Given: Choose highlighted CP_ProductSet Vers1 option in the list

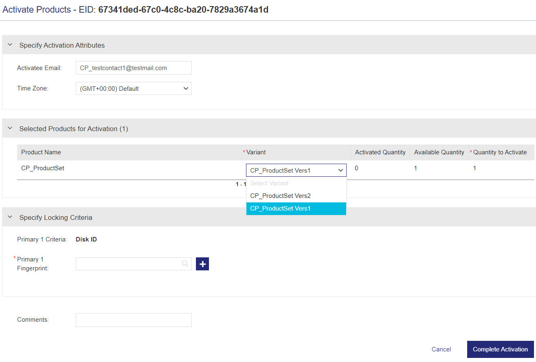Looking at the screenshot, I should (296, 208).
